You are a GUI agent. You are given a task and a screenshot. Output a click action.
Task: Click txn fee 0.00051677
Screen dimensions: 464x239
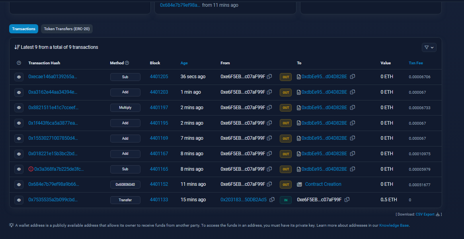pyautogui.click(x=419, y=185)
